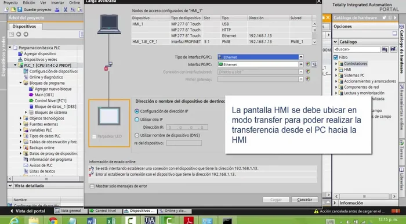Click the File Explorer taskbar icon
Screen dimensions: 406x224
(34, 221)
